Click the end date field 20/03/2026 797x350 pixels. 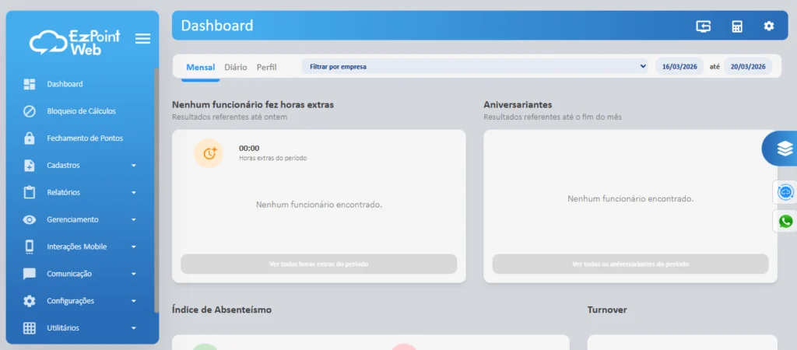coord(748,67)
